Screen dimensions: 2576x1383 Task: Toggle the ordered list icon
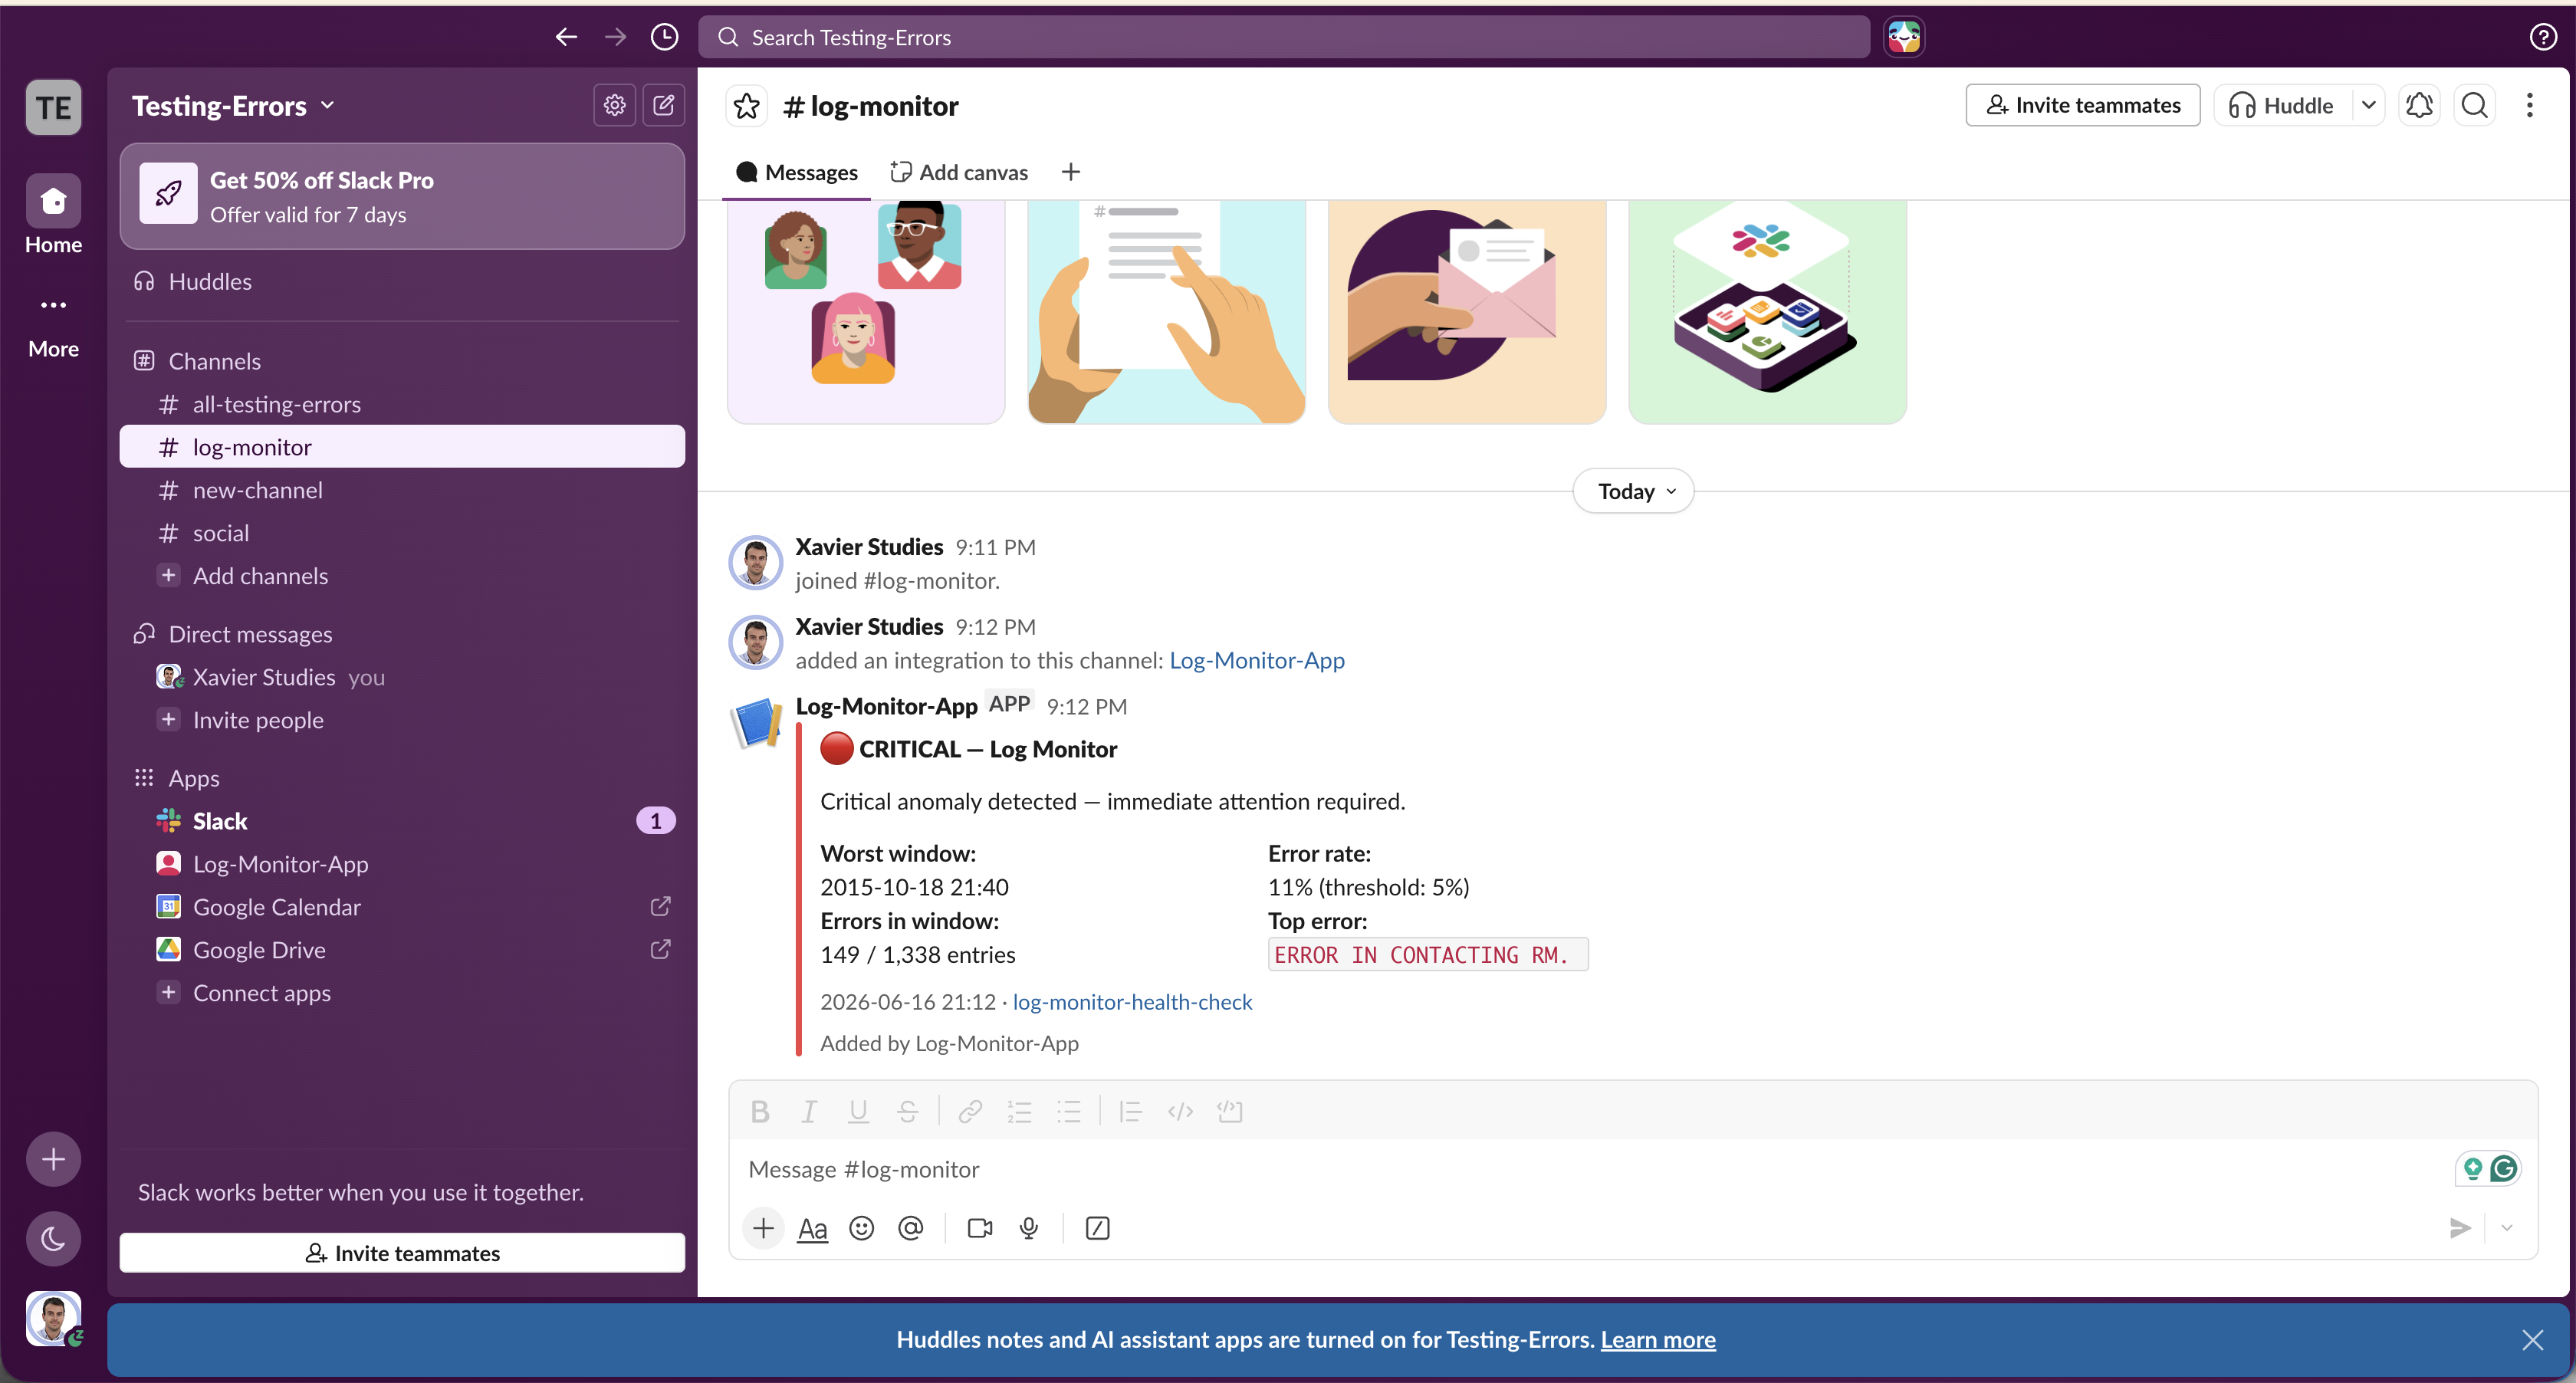1019,1111
